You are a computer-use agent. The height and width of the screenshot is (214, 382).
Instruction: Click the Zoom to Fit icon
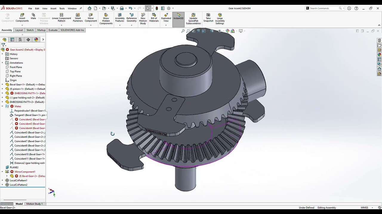[183, 31]
